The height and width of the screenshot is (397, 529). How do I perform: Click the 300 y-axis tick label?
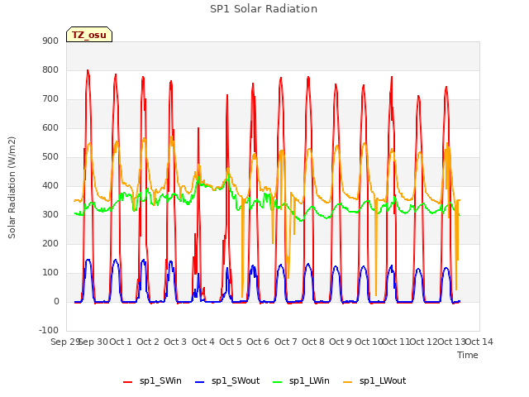click(x=50, y=215)
